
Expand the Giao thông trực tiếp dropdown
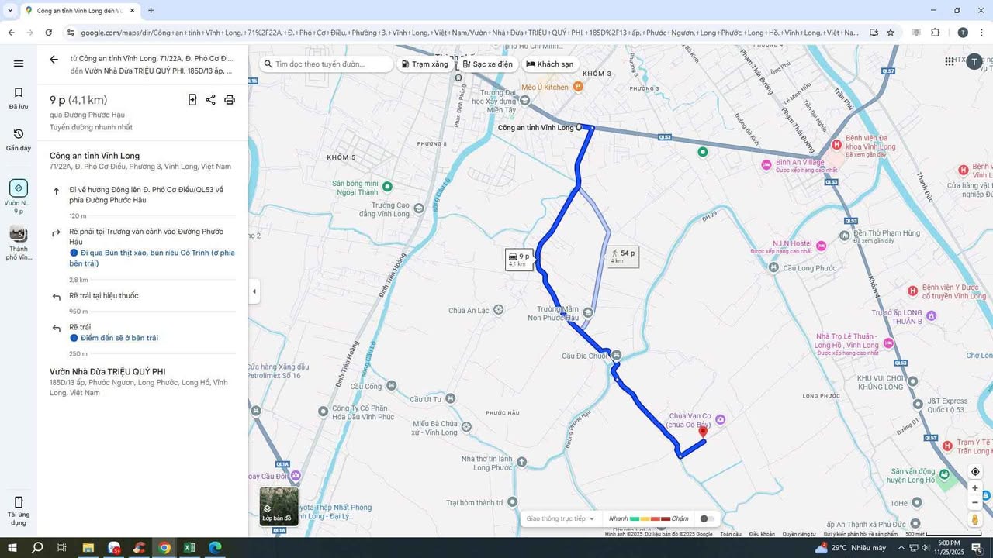pos(560,518)
